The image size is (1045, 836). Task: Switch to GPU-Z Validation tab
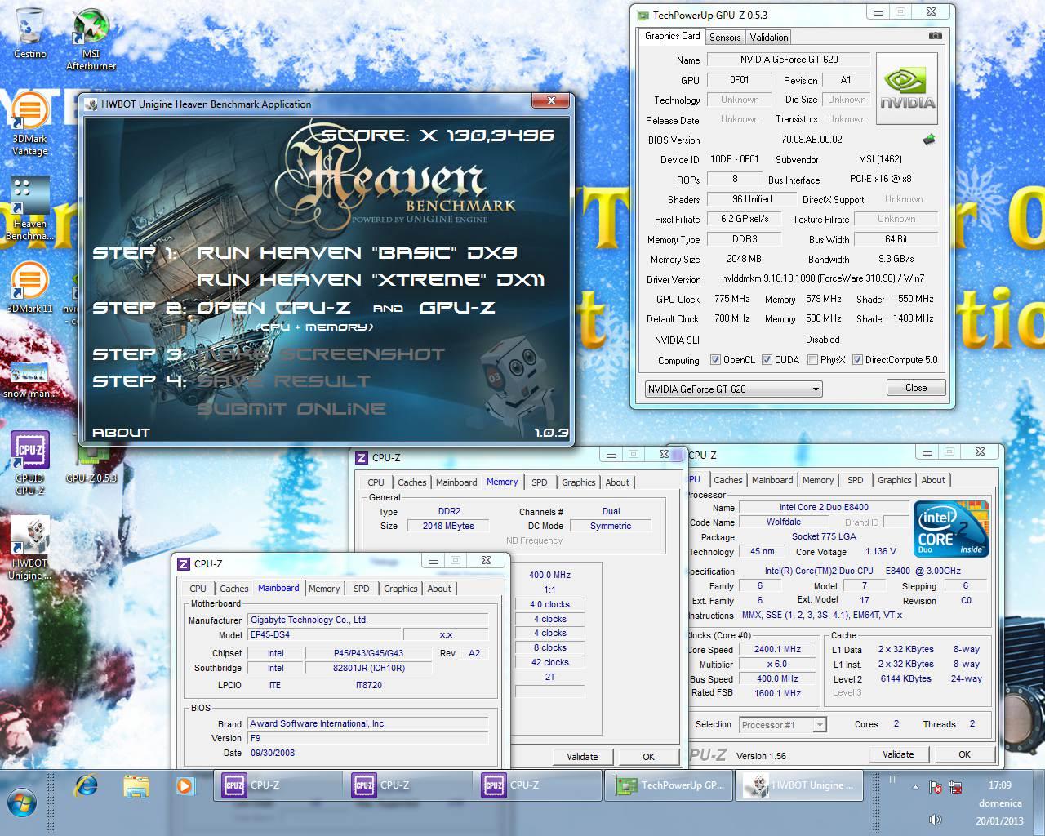768,38
